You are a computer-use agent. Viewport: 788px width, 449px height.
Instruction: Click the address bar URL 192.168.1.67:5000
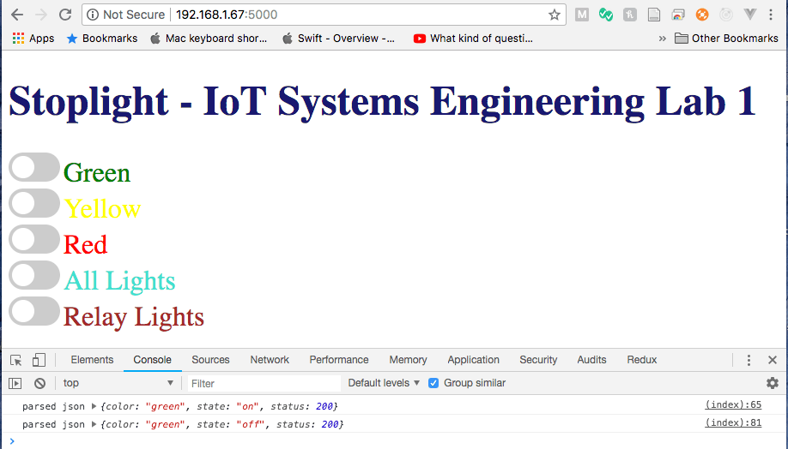227,15
